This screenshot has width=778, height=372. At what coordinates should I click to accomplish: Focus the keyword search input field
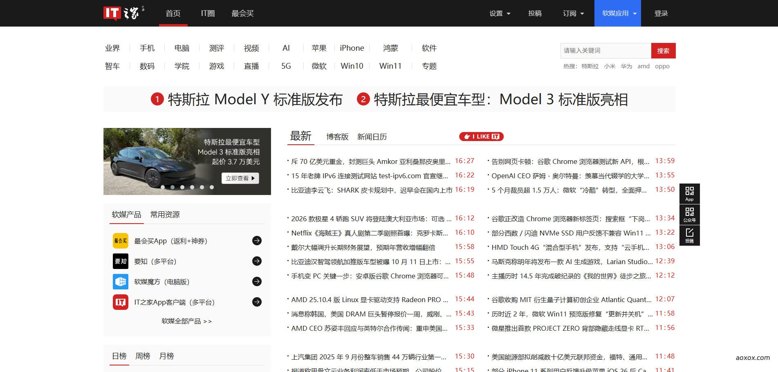[x=605, y=51]
